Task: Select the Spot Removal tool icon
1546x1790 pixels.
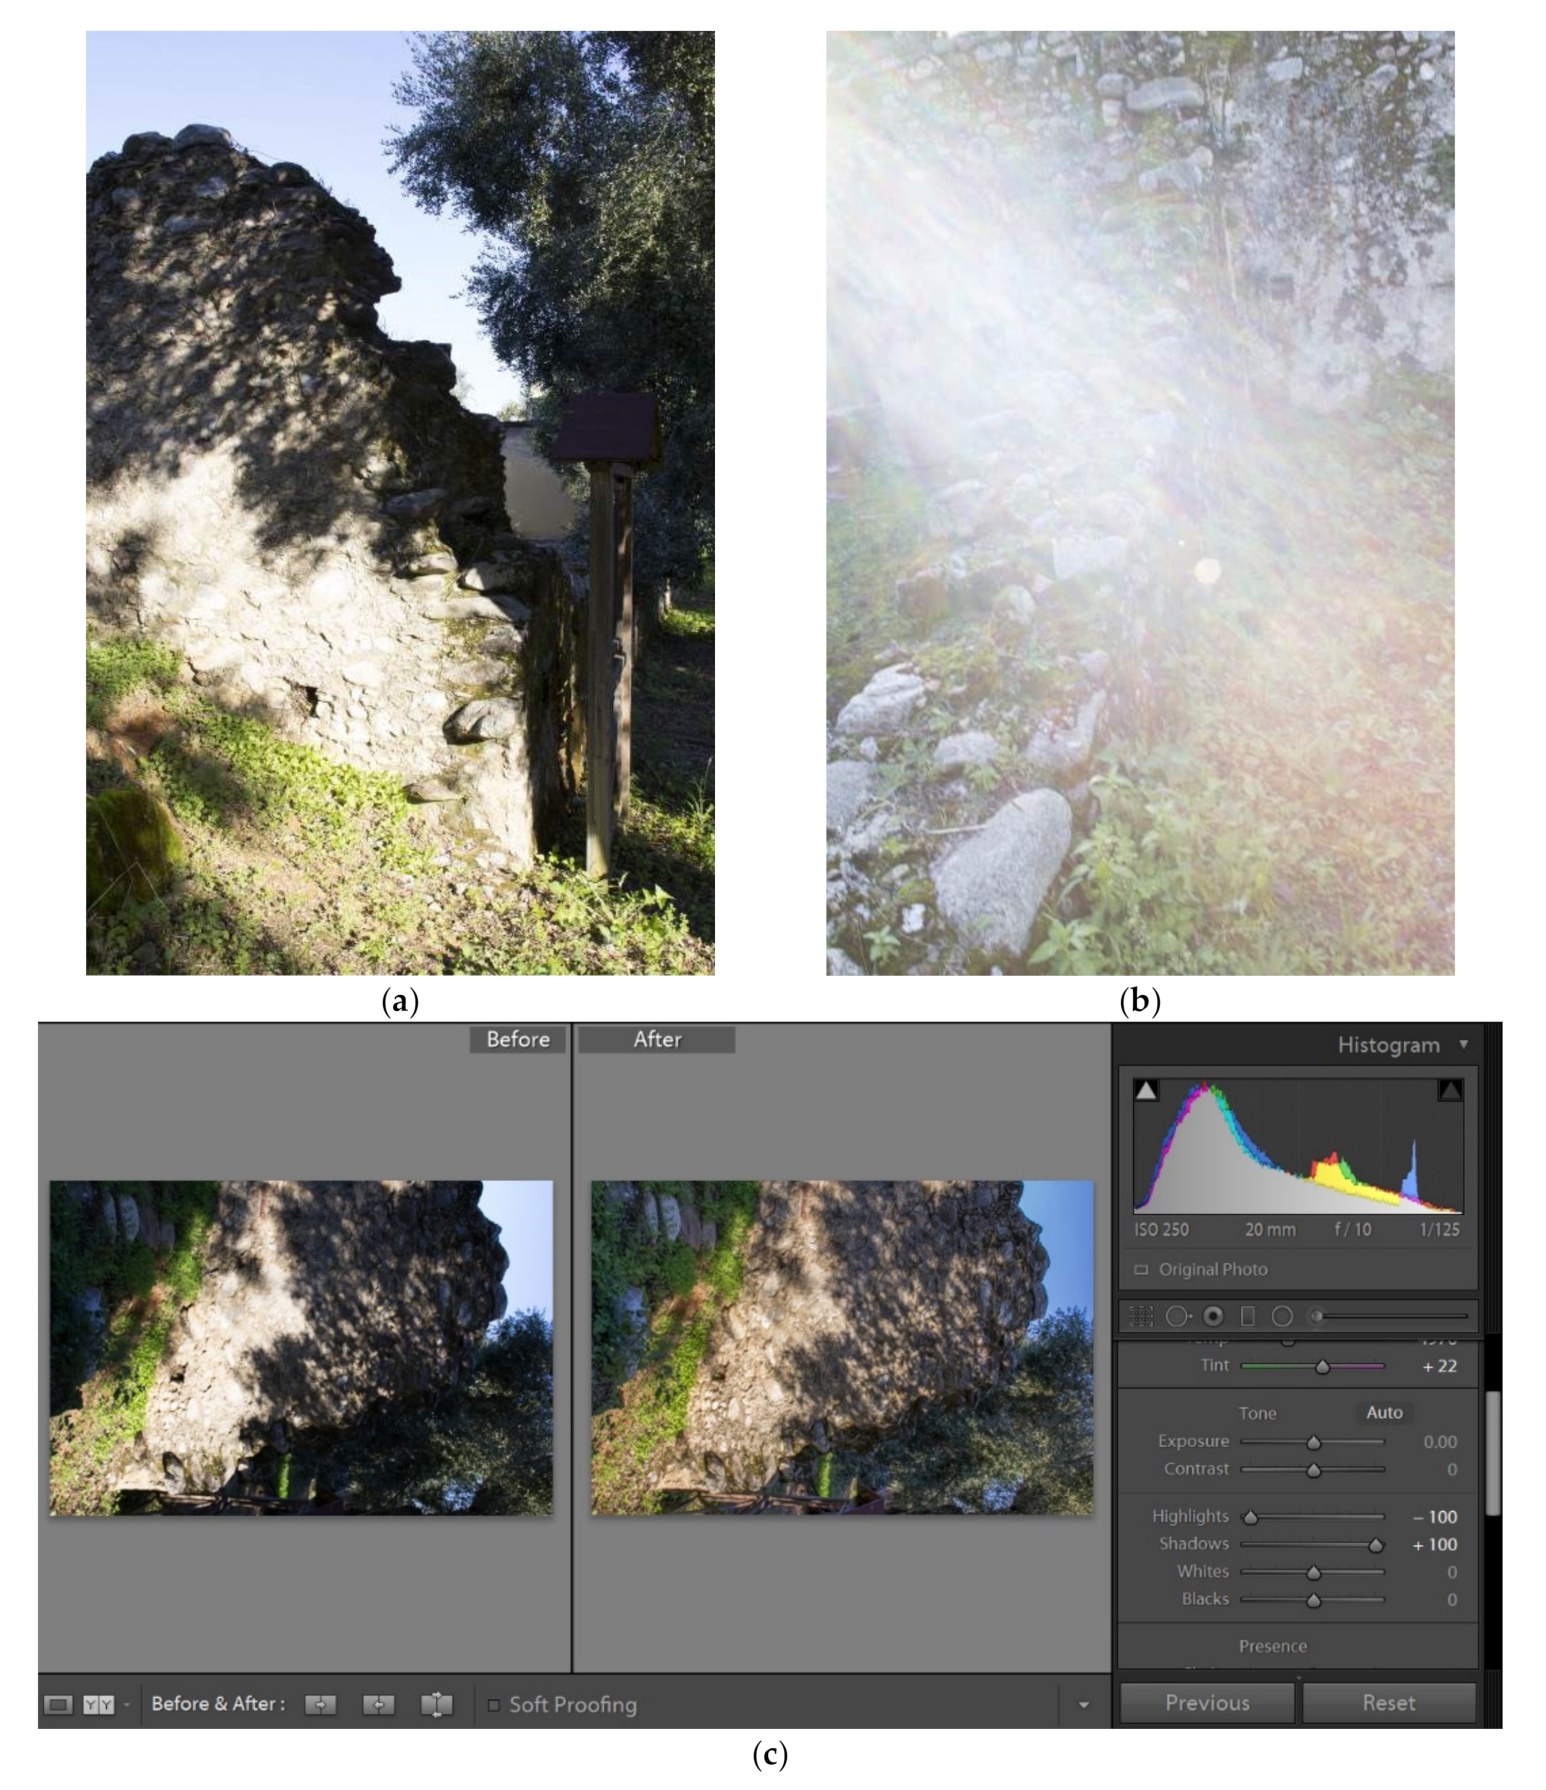Action: coord(1177,1316)
